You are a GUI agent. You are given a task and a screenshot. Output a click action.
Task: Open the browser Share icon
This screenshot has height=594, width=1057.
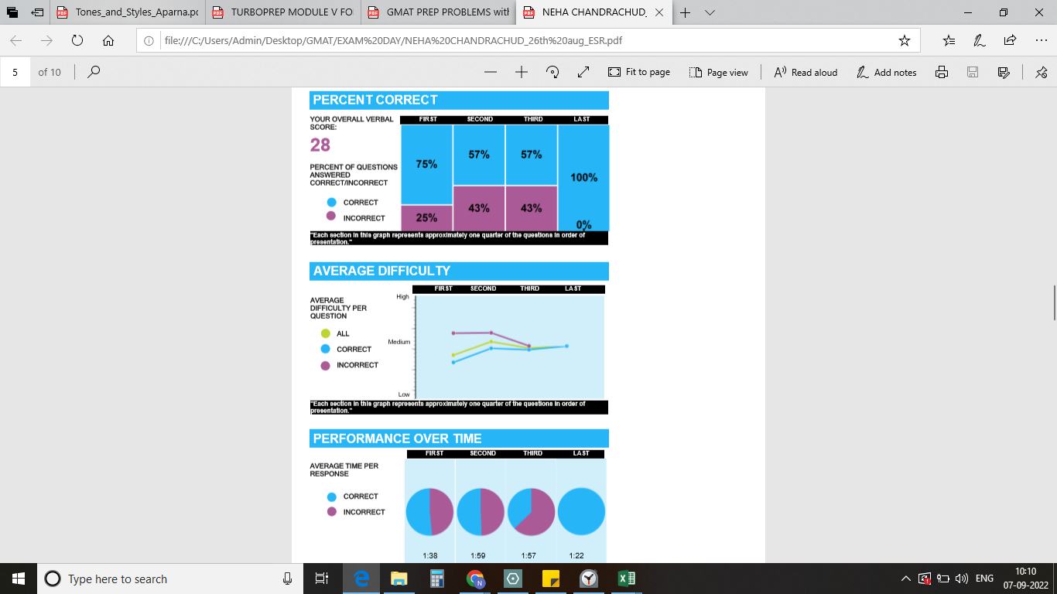(1010, 40)
